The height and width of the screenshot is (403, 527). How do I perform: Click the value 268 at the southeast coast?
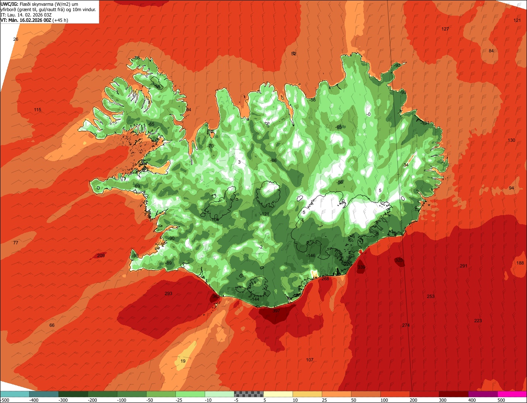pos(325,279)
